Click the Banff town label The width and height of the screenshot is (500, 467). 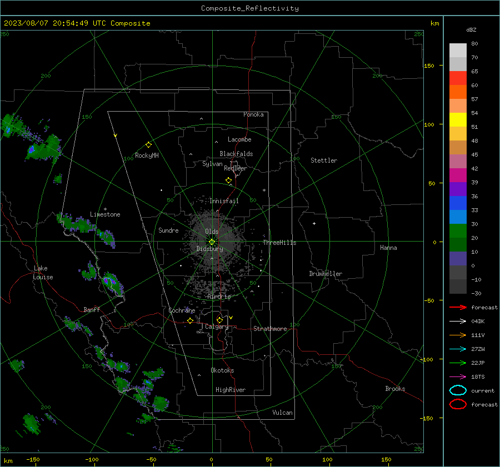coord(92,309)
